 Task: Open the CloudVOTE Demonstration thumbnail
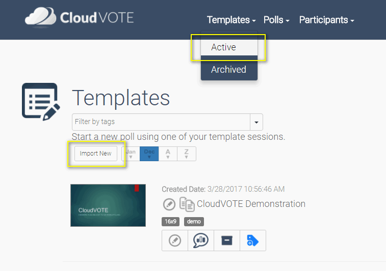pyautogui.click(x=108, y=205)
